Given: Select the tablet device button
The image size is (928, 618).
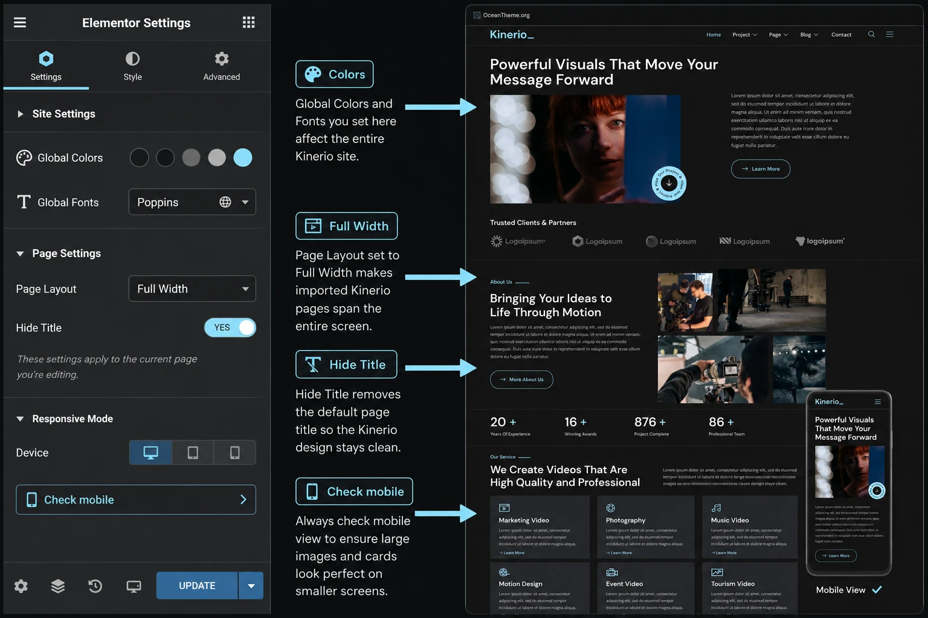Looking at the screenshot, I should 193,453.
